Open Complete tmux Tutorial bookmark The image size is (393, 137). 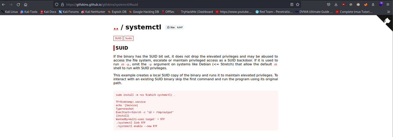354,12
